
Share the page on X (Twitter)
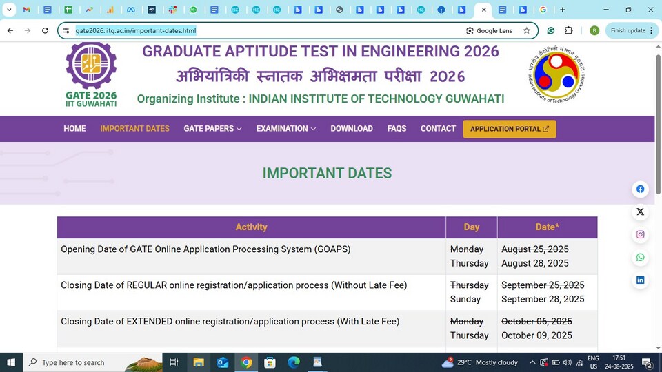[641, 211]
